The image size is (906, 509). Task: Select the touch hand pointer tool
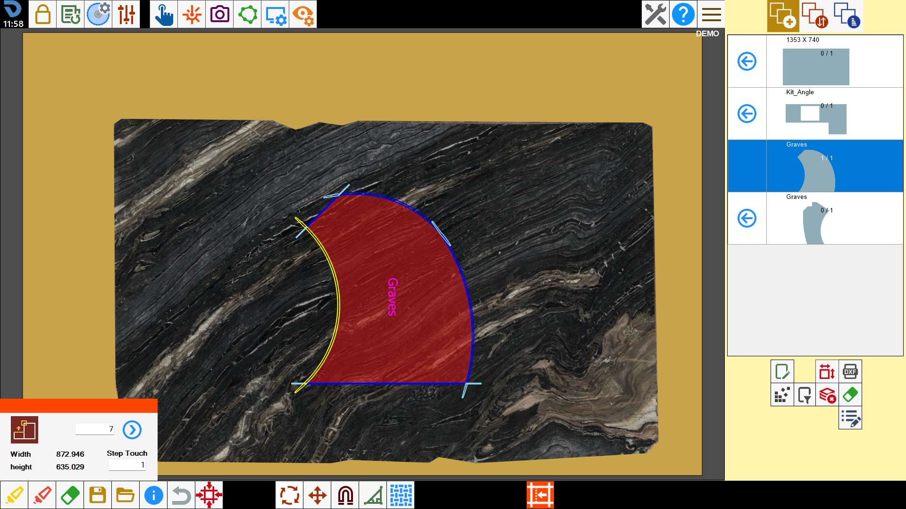[164, 14]
